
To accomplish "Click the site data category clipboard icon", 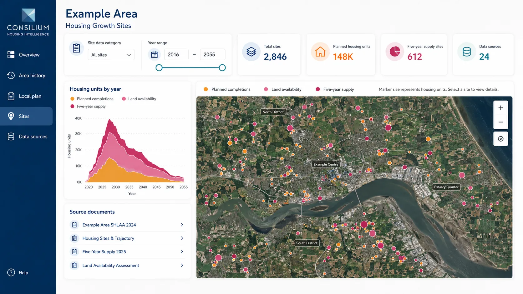I will (76, 48).
